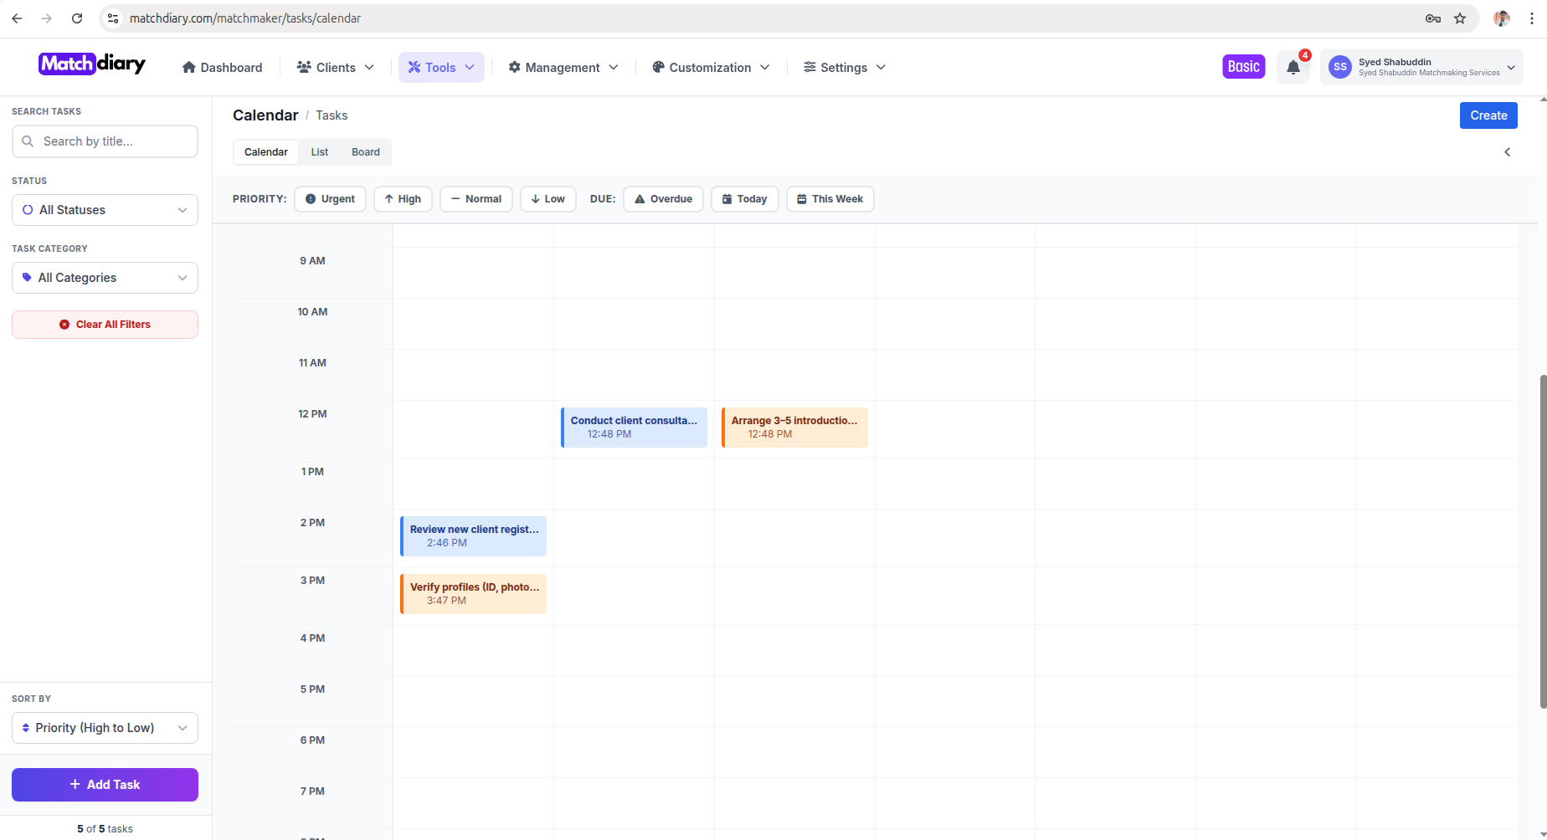The image size is (1547, 840).
Task: Toggle the Today due filter
Action: click(743, 199)
